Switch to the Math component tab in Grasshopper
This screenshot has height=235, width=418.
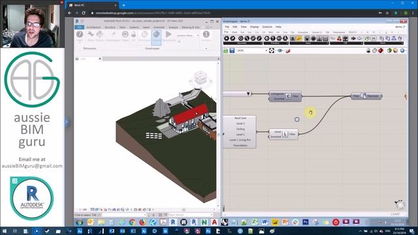tap(234, 32)
